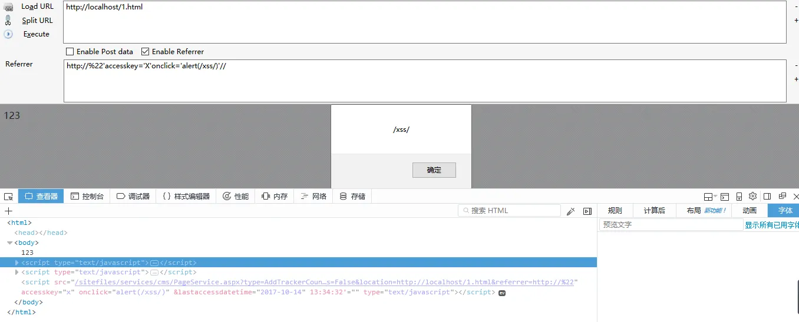Enable the Post data checkbox
Screen dimensions: 799x322
(70, 52)
